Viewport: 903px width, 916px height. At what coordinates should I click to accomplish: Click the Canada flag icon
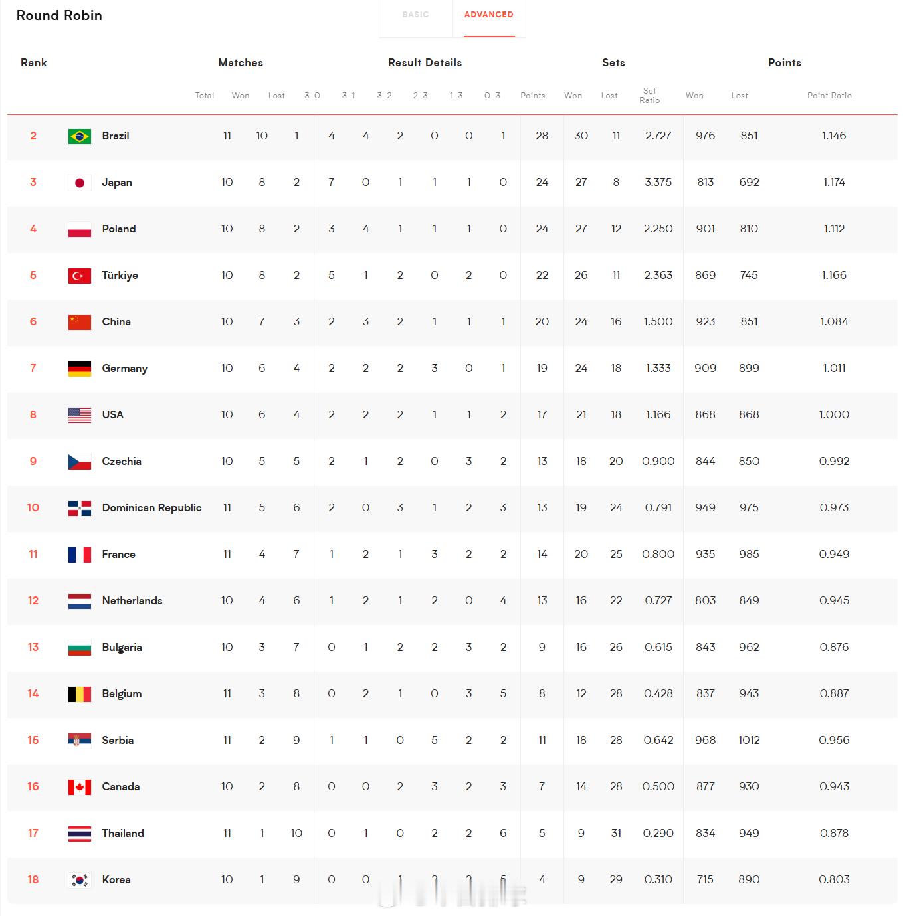click(x=80, y=787)
